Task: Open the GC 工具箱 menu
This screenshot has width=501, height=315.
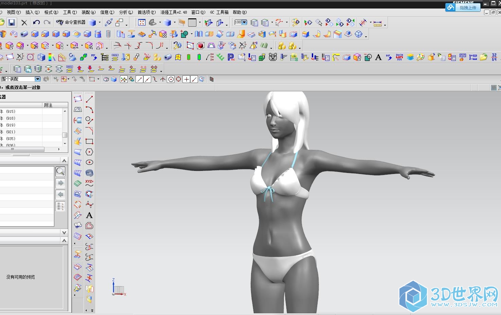Action: (x=219, y=12)
